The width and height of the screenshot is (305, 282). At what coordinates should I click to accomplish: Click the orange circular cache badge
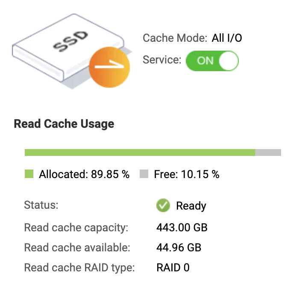[109, 67]
